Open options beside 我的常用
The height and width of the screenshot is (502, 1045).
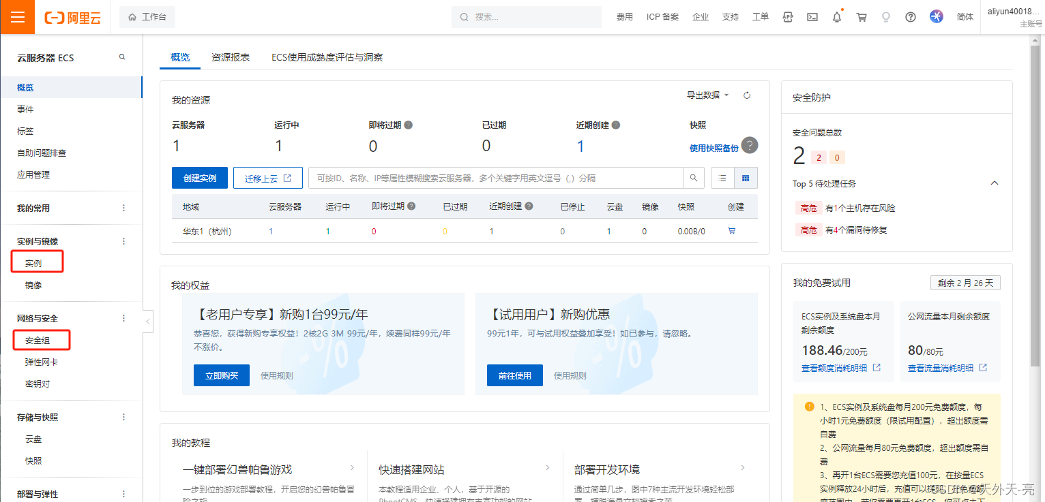point(123,208)
